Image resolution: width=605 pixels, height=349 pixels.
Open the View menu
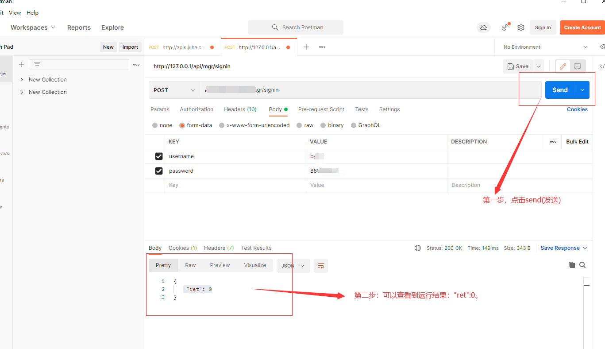click(15, 13)
